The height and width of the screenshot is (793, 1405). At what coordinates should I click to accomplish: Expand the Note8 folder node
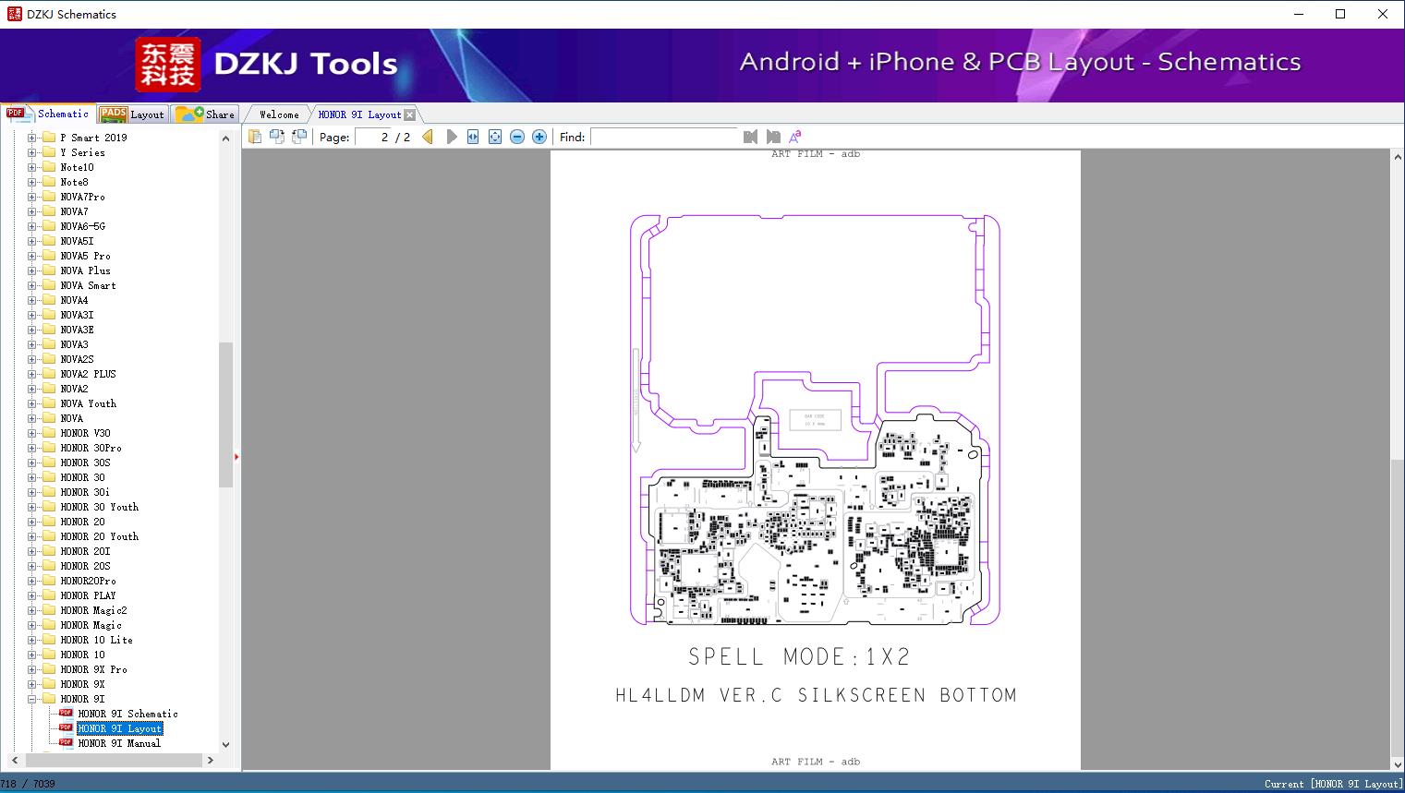(31, 182)
